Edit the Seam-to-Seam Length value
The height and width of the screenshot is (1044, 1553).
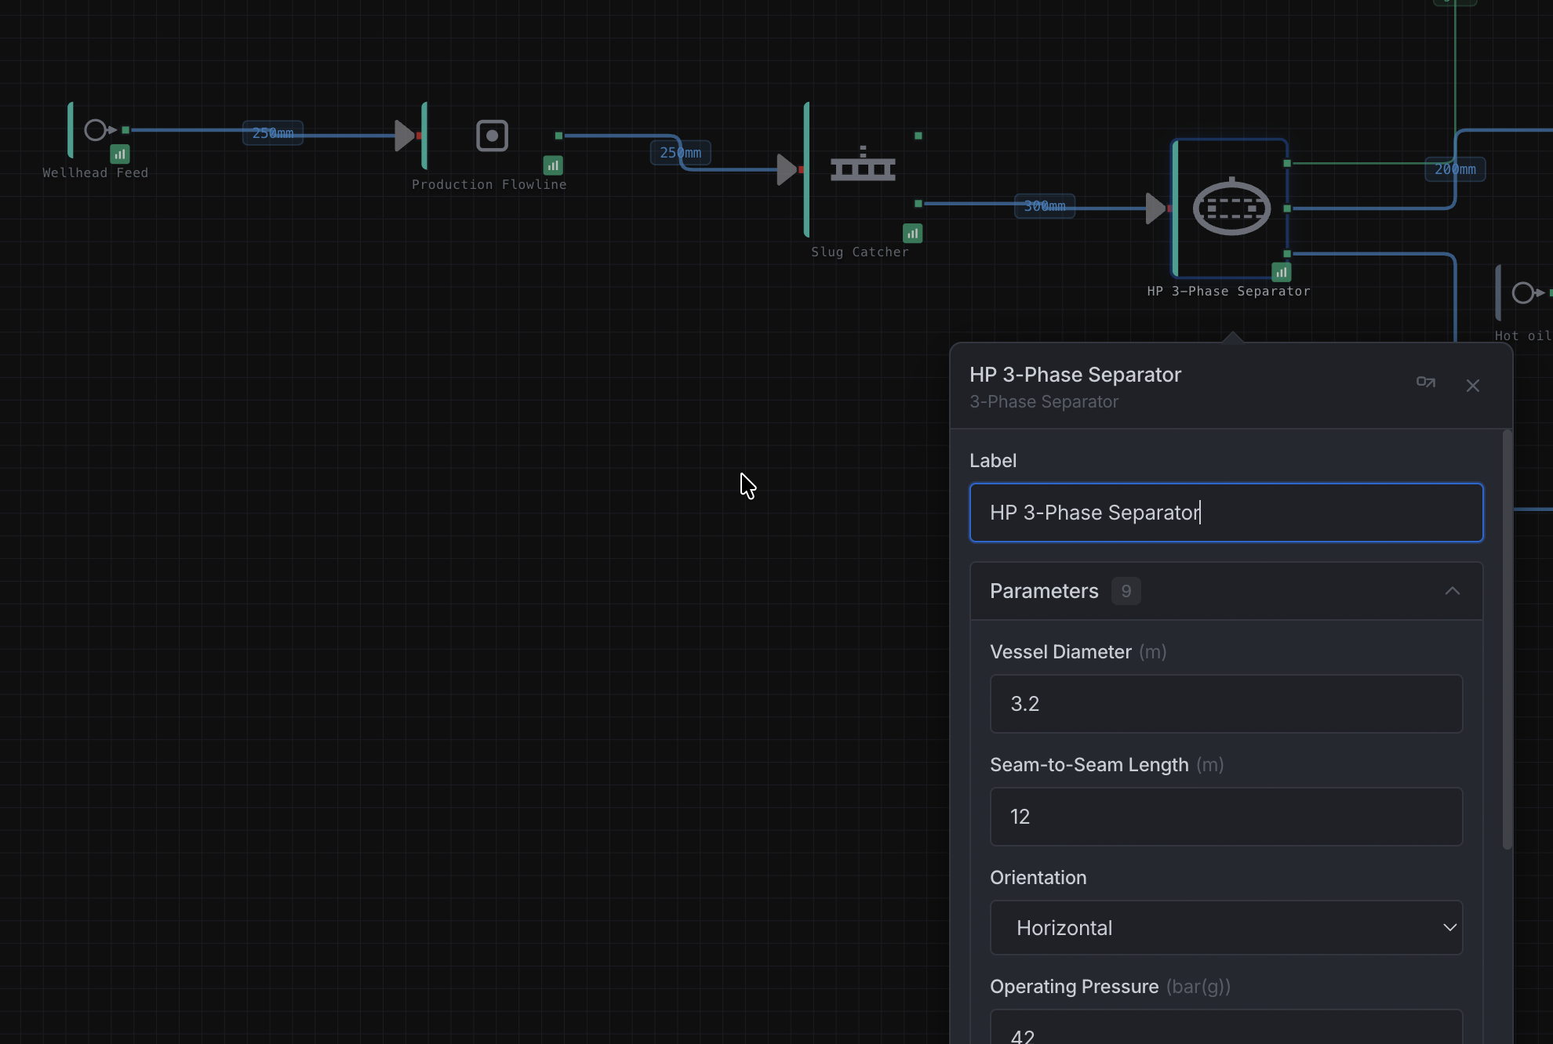pyautogui.click(x=1226, y=817)
